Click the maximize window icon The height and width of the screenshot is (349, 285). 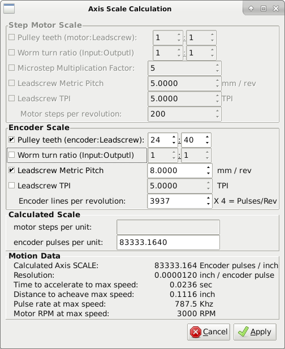tap(264, 8)
